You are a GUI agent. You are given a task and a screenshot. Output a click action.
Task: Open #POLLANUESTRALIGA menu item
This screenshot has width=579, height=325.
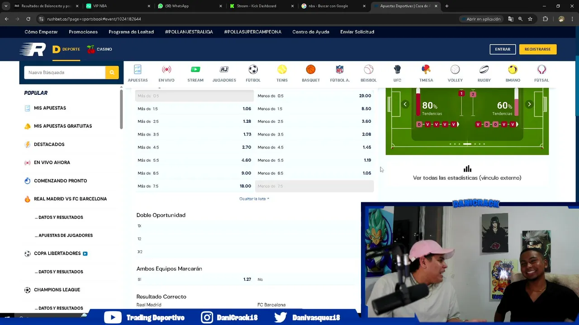point(189,32)
